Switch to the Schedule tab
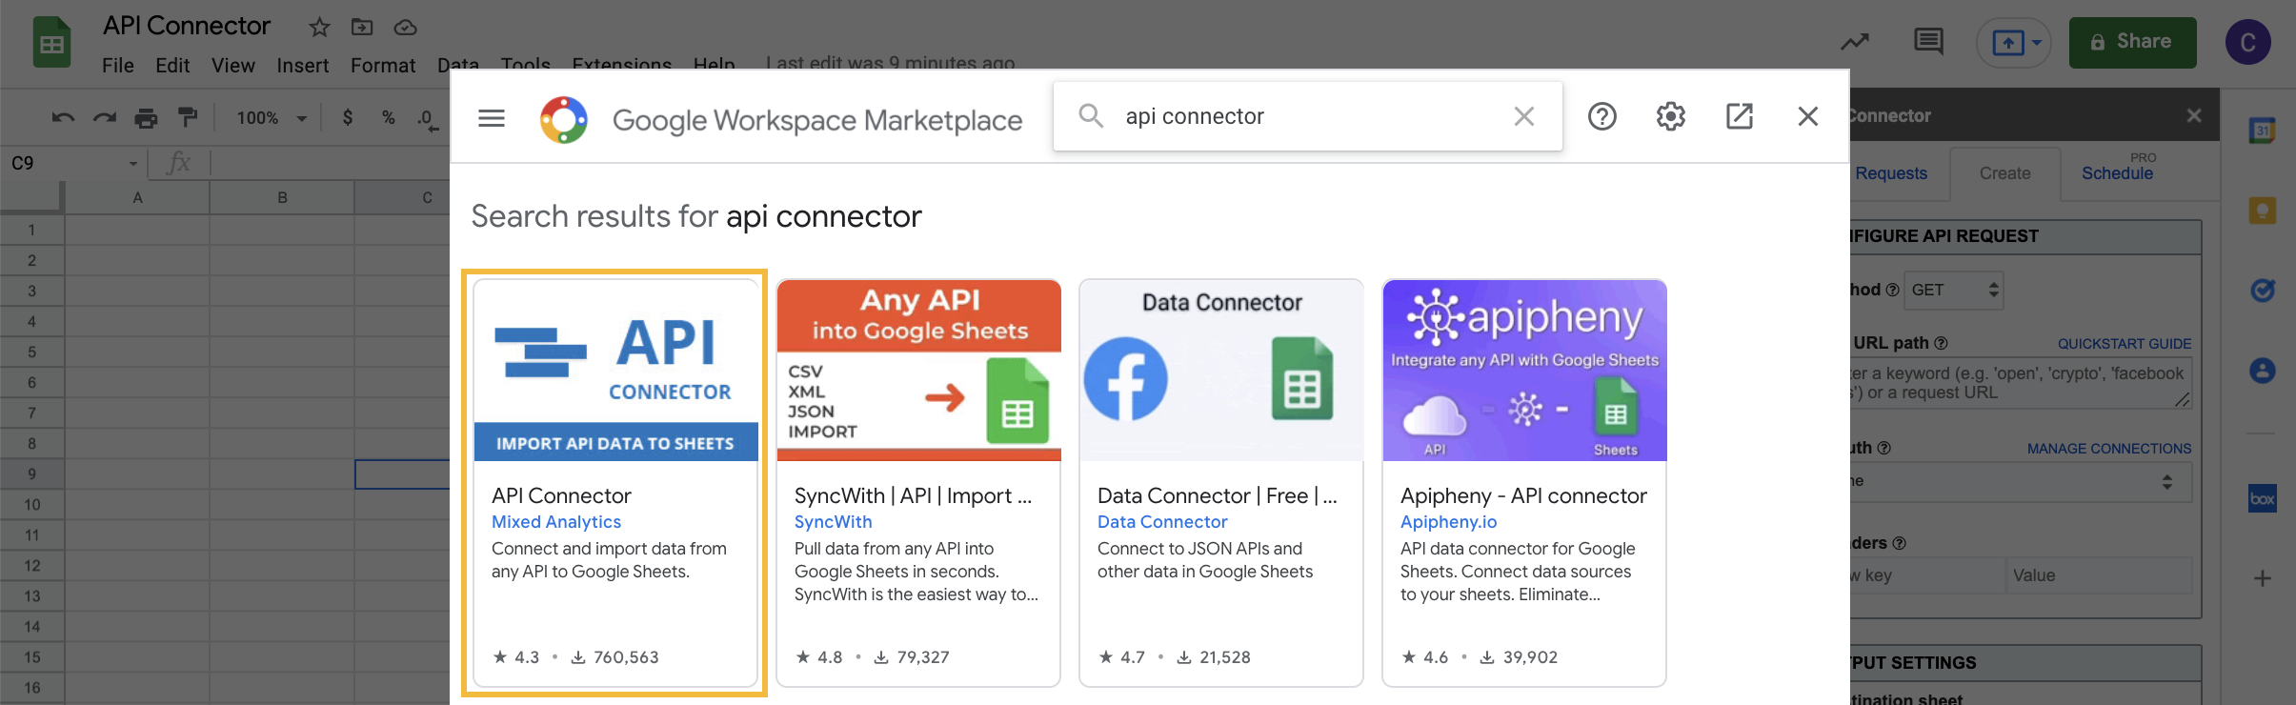The width and height of the screenshot is (2296, 705). (x=2117, y=173)
